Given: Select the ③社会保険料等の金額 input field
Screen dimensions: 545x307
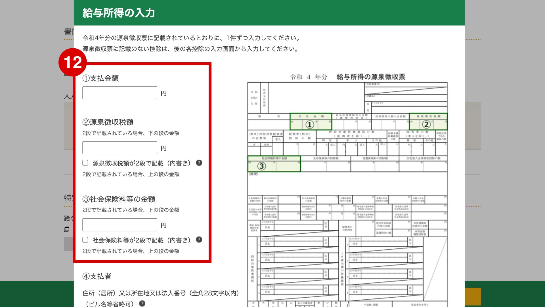Looking at the screenshot, I should [x=120, y=225].
